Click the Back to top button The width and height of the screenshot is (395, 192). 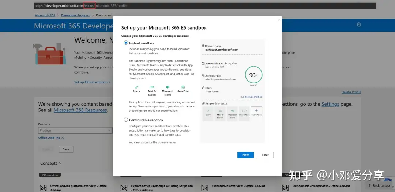click(379, 185)
